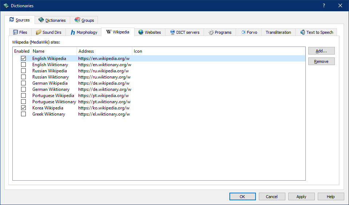Click the Websites globe icon

point(141,32)
